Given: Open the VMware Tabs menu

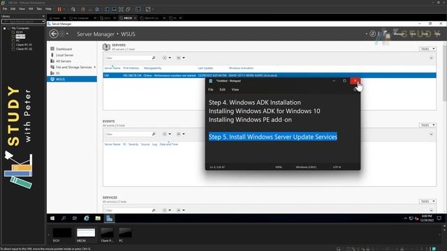Looking at the screenshot, I should pos(39,9).
